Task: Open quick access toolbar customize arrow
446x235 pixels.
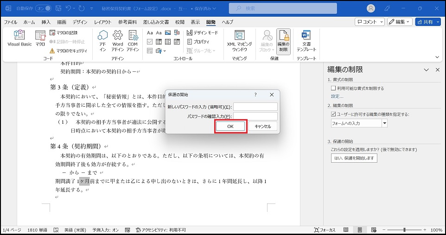Action: point(92,8)
